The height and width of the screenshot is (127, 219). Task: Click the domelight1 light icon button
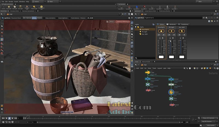(x=161, y=31)
